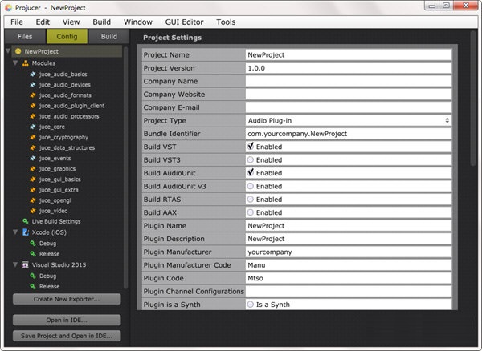Viewport: 482px width, 351px height.
Task: Enable Build VST3 option
Action: click(x=251, y=160)
